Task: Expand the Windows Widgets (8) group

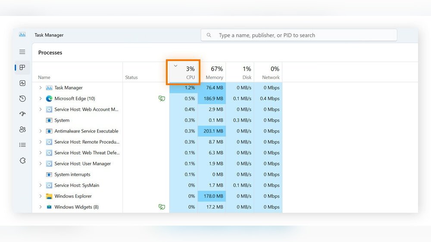Action: (x=41, y=207)
